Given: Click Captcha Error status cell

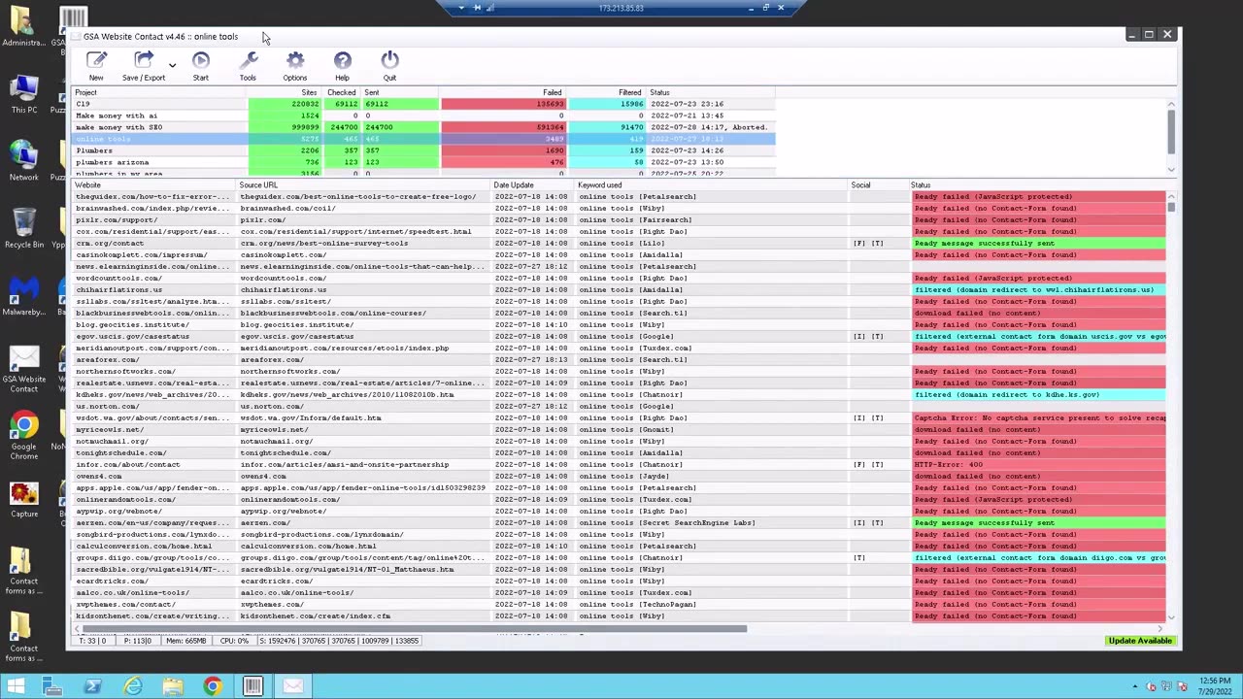Looking at the screenshot, I should pos(1038,418).
